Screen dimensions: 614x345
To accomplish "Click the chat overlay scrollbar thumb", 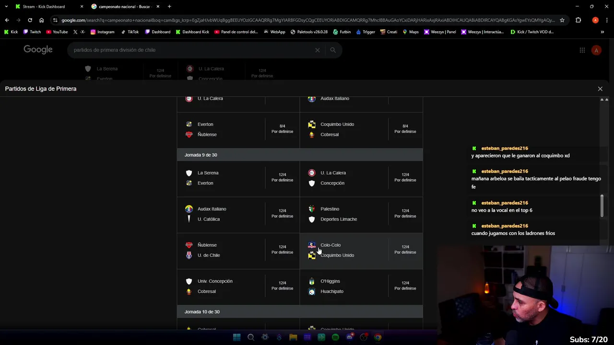I will tap(602, 206).
